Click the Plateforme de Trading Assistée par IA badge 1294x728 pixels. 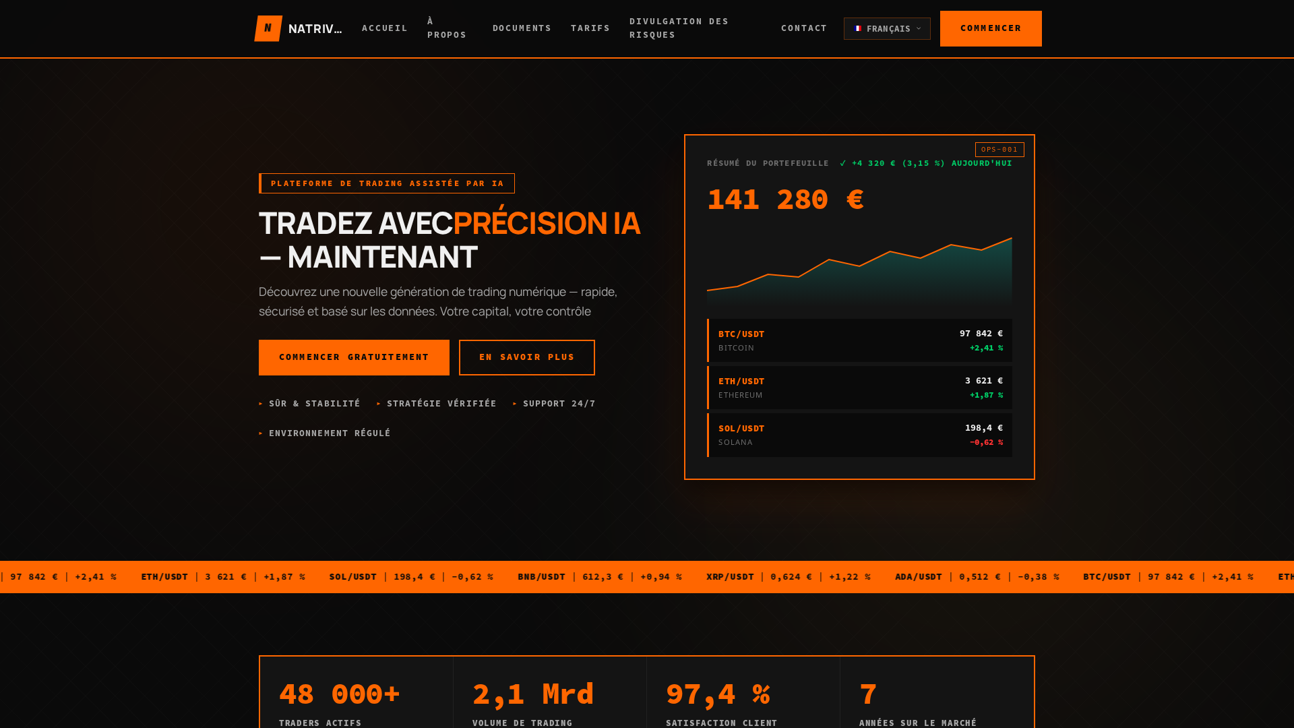click(387, 183)
